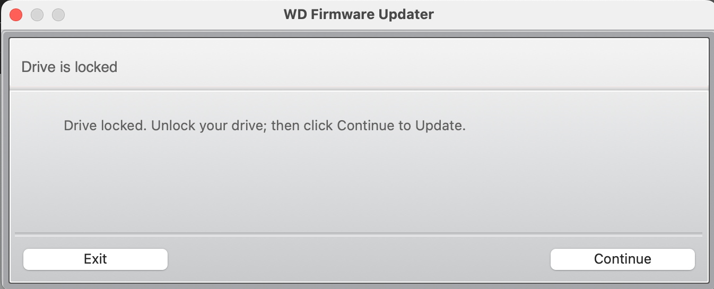Click the grayed-out zoom window button
Viewport: 714px width, 289px height.
[58, 15]
